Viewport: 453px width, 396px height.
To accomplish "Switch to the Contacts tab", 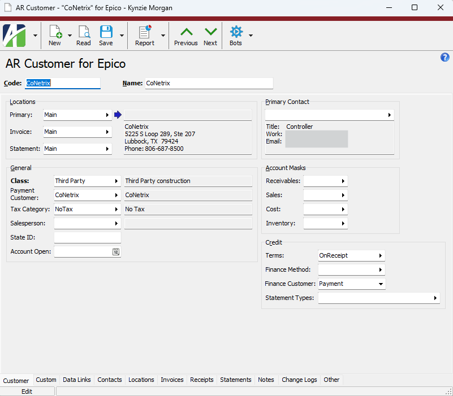I will point(110,380).
